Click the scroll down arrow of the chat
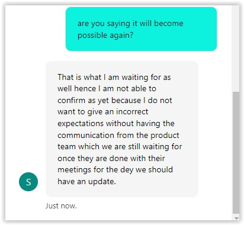Image resolution: width=244 pixels, height=225 pixels. [236, 218]
